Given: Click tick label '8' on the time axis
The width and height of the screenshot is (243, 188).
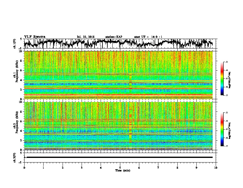Looking at the screenshot, I should (x=177, y=168).
